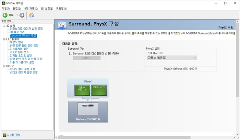Image resolution: width=240 pixels, height=140 pixels.
Task: Open 해상도 변경 tree item
Action: pos(16,42)
